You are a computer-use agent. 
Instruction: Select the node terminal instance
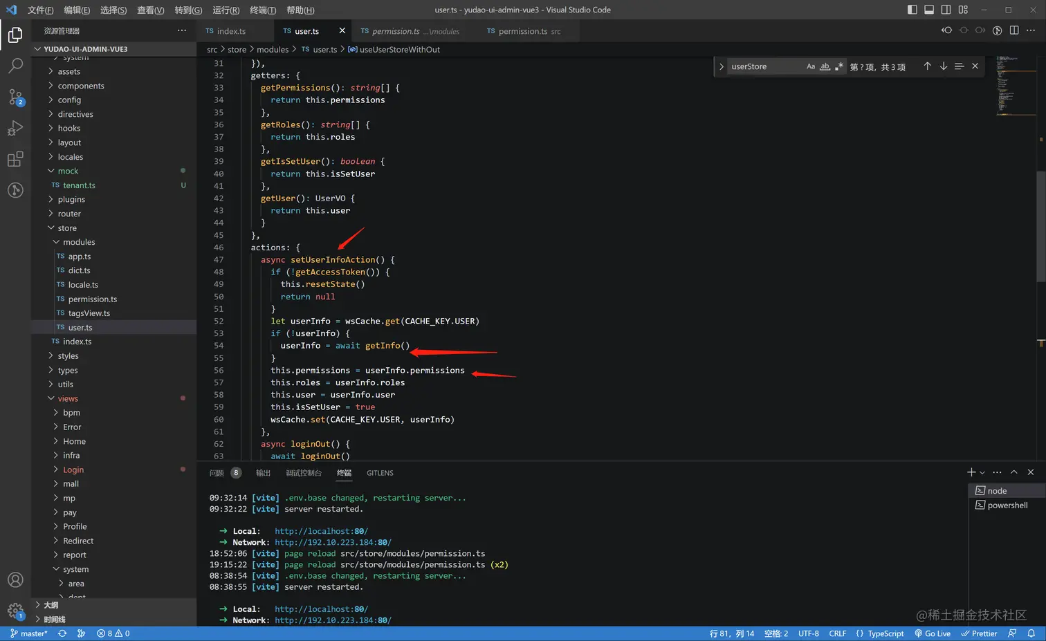(x=1007, y=490)
